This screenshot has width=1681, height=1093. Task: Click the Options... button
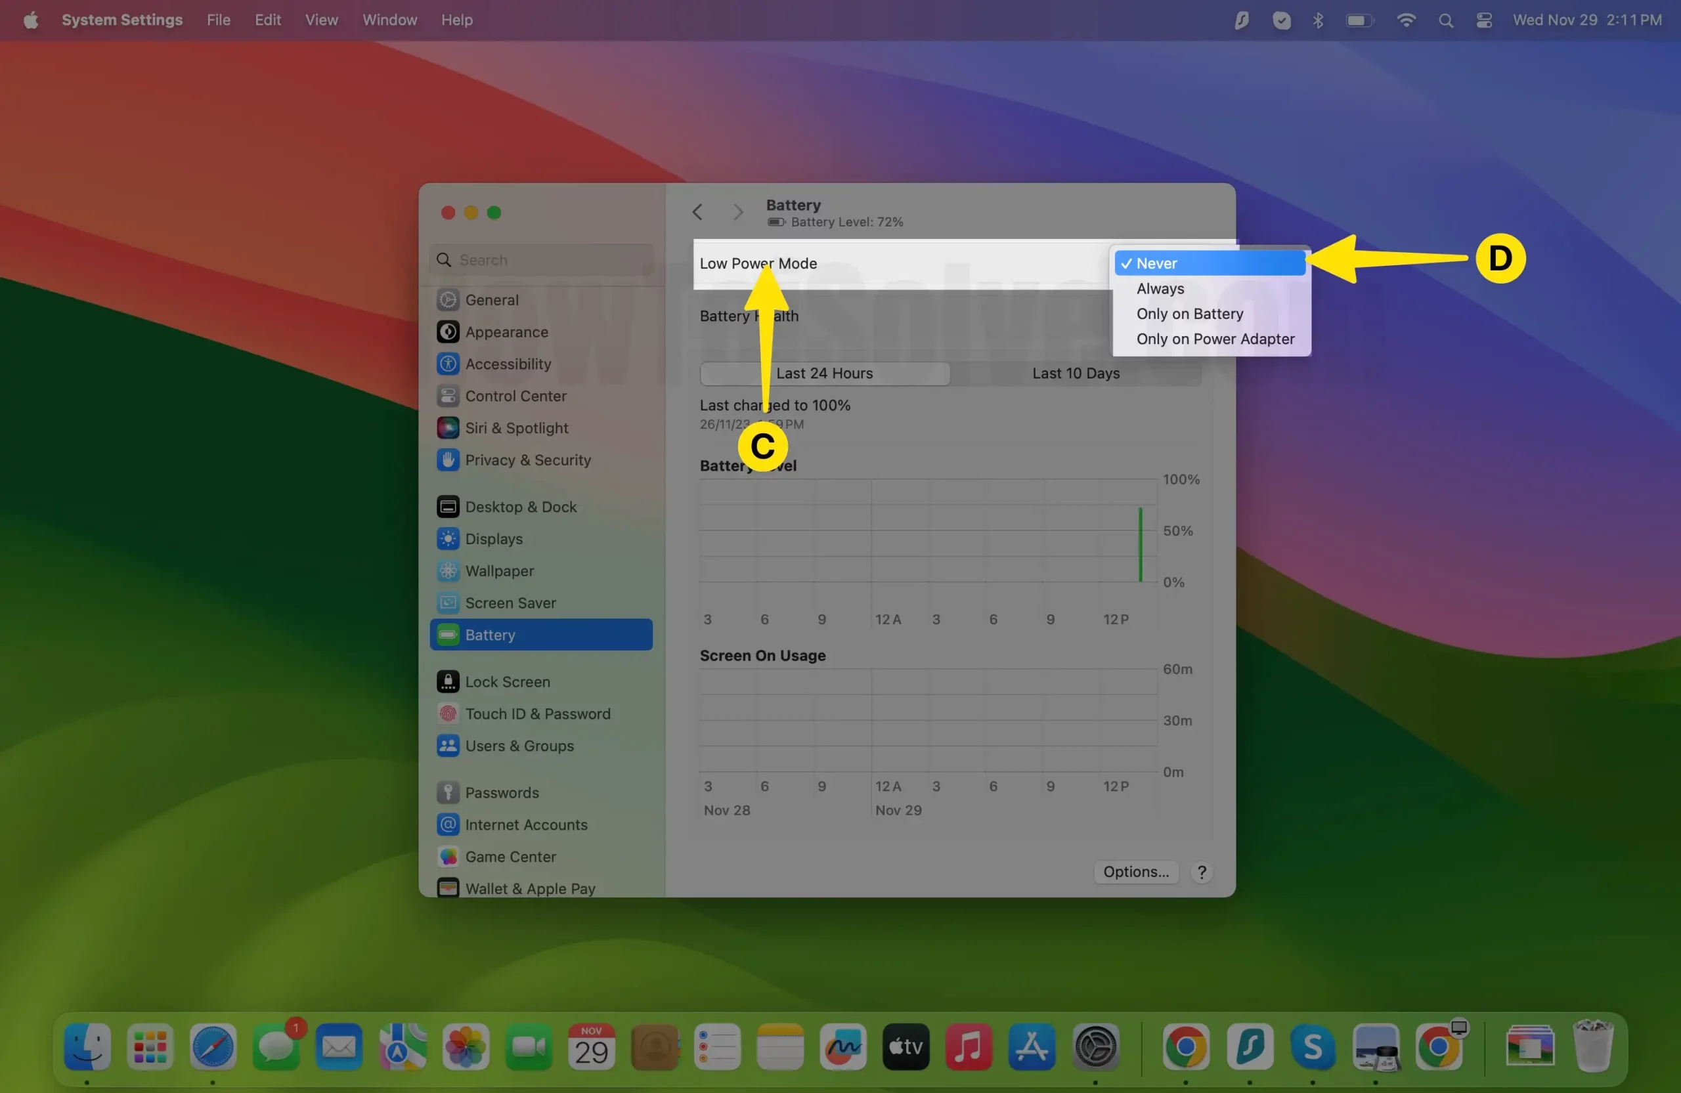1135,872
